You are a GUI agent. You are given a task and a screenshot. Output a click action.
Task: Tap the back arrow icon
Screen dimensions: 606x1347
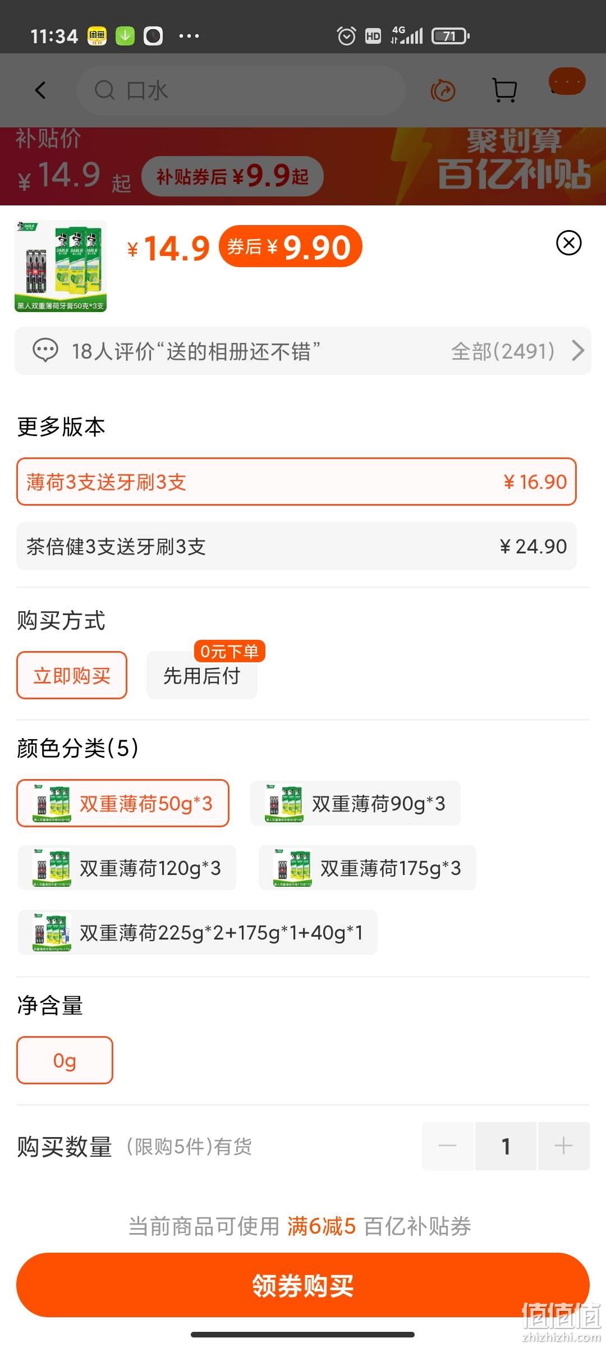pos(40,90)
